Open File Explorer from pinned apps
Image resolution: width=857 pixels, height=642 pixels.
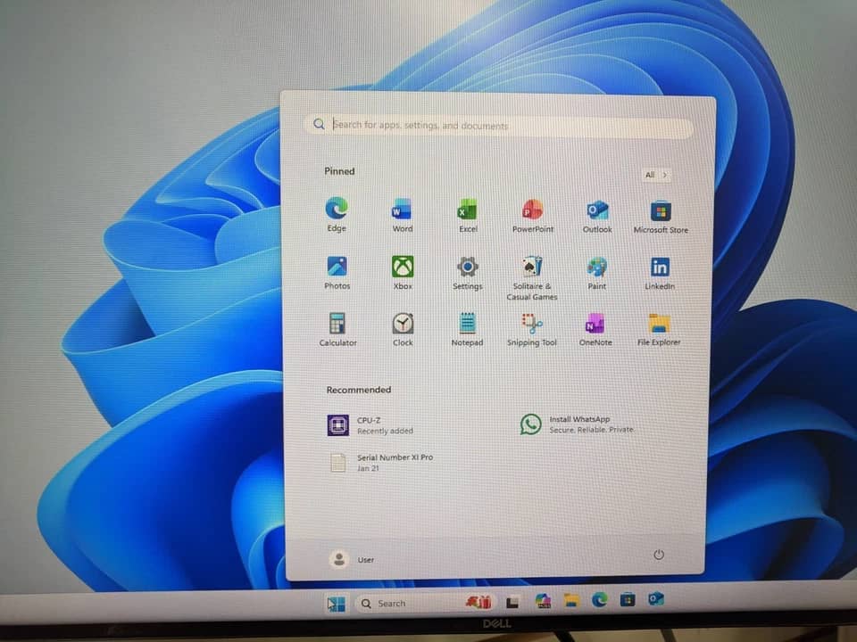tap(659, 329)
